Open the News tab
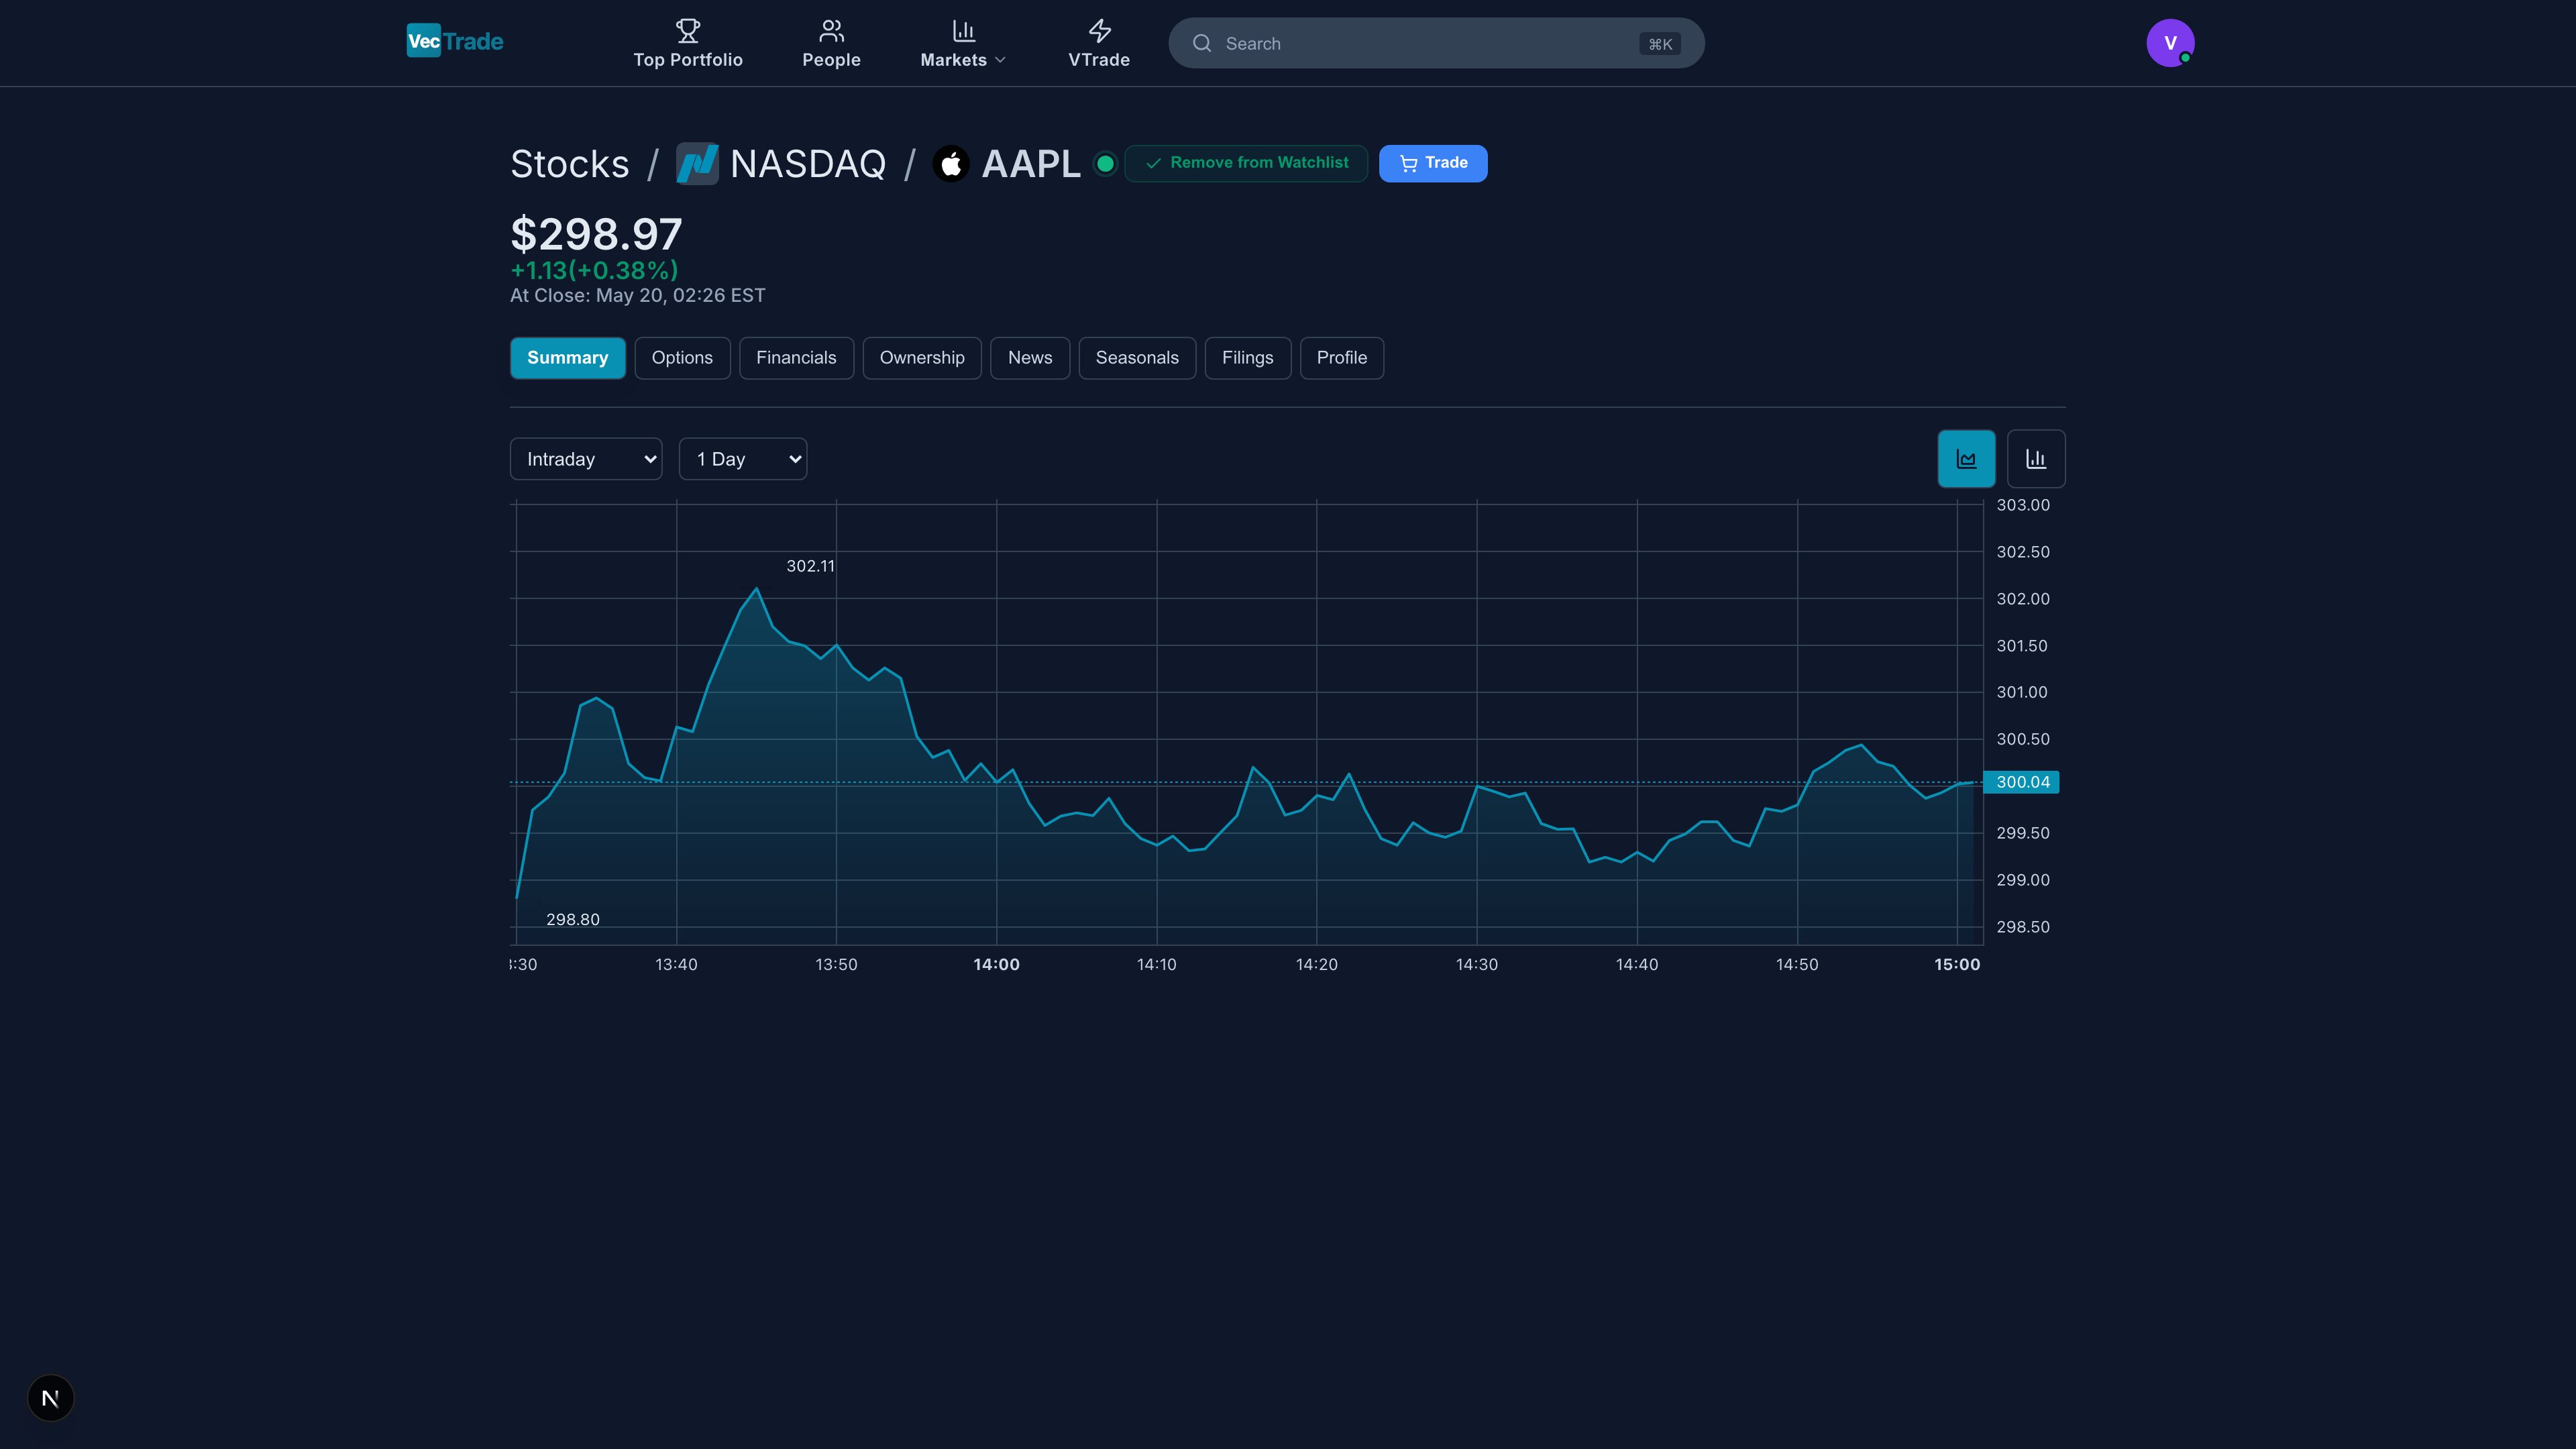The width and height of the screenshot is (2576, 1449). click(1030, 358)
